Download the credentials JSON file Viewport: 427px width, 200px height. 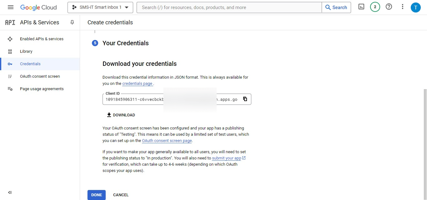(121, 115)
